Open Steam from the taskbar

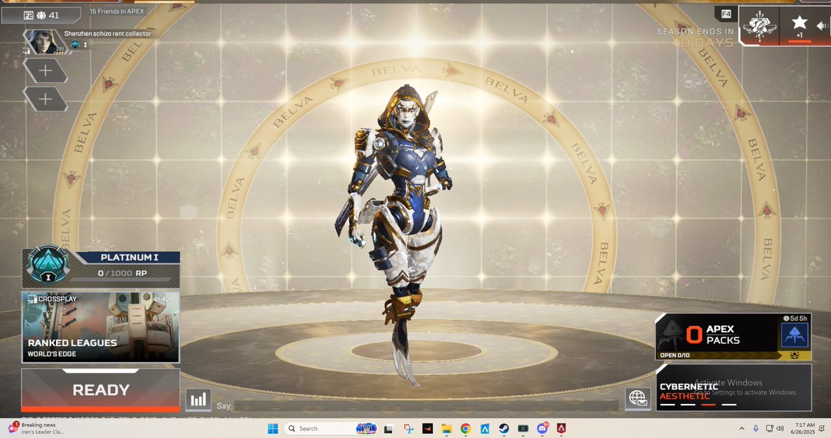504,428
